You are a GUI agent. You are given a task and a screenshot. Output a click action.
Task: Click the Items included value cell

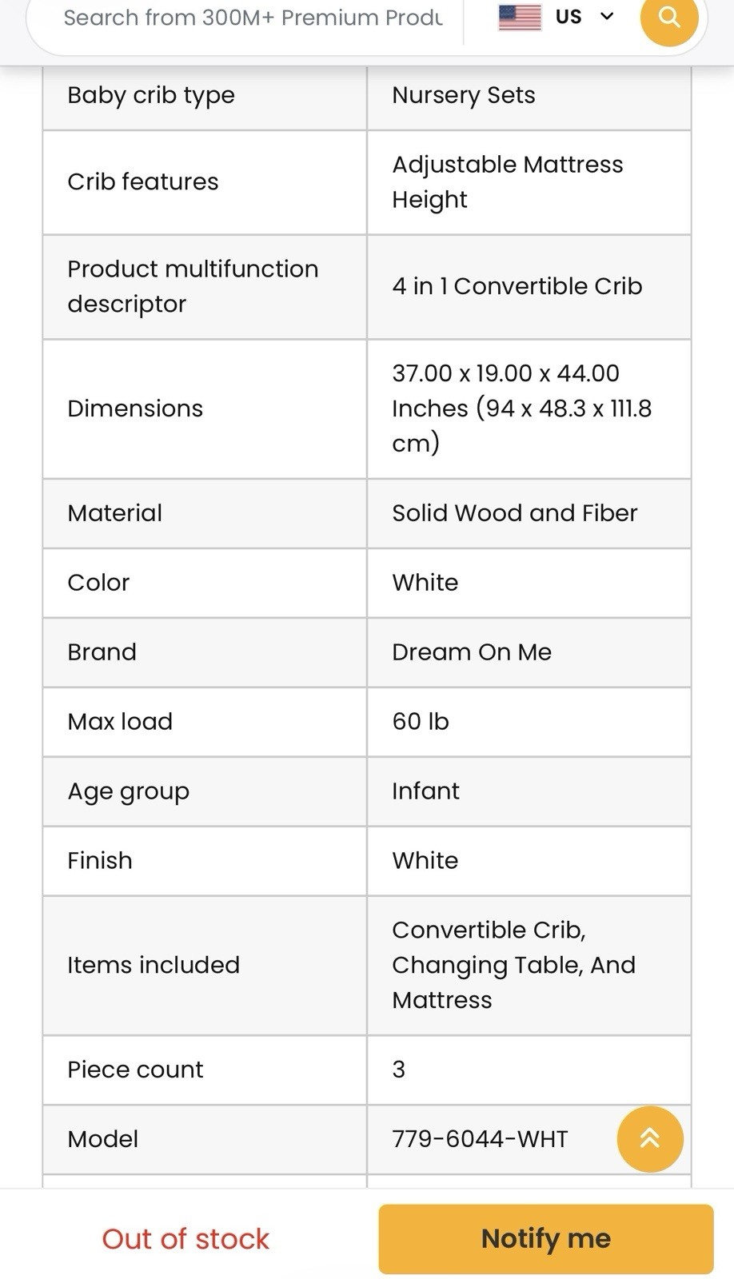point(529,965)
